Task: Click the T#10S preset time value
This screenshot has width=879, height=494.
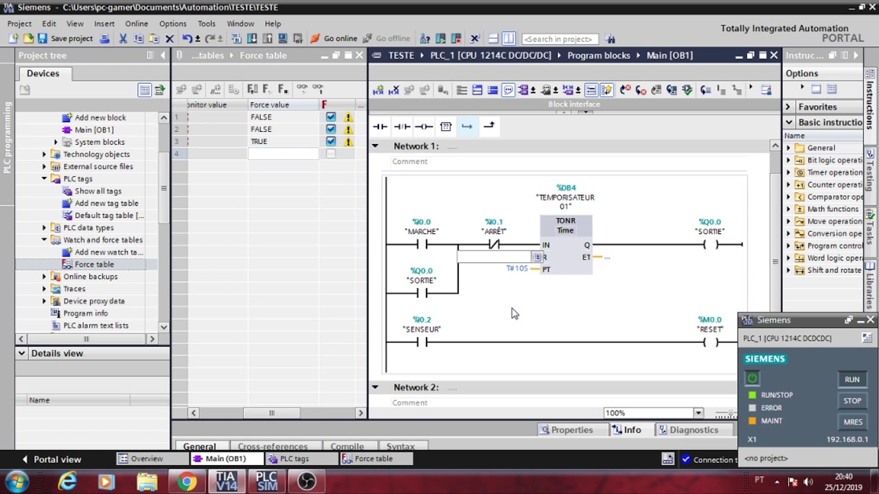Action: pos(517,268)
